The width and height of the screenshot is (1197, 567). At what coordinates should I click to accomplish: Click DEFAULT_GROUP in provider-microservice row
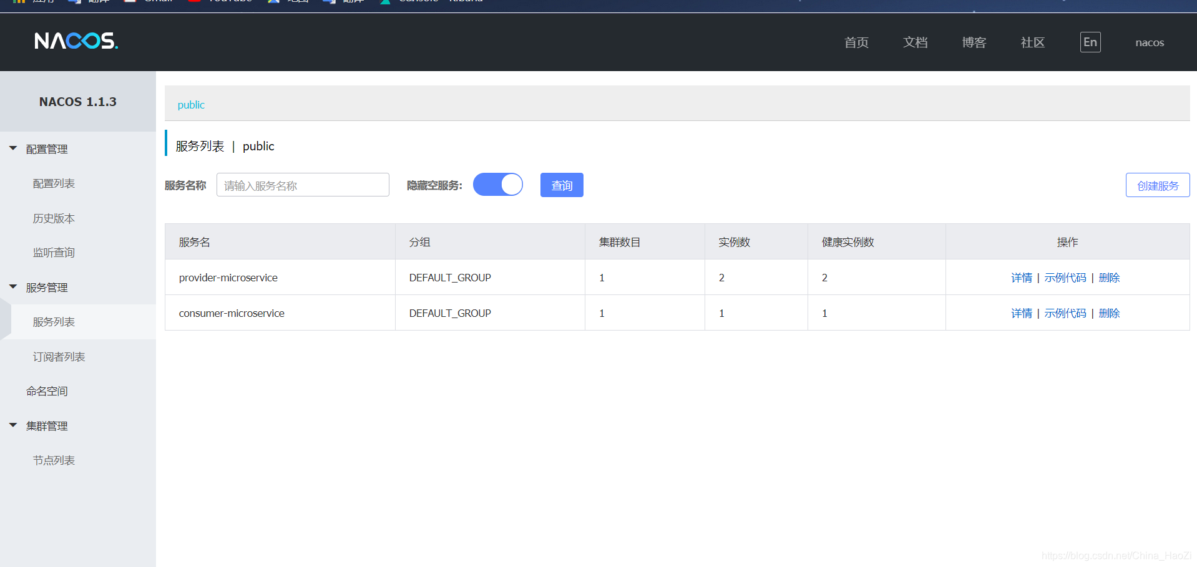click(x=450, y=278)
